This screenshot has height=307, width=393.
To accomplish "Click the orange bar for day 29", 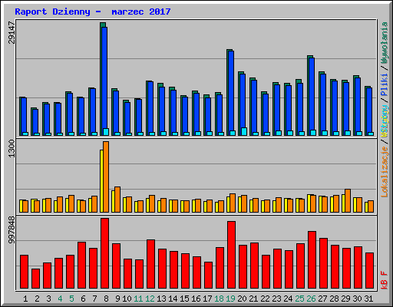I will (348, 201).
